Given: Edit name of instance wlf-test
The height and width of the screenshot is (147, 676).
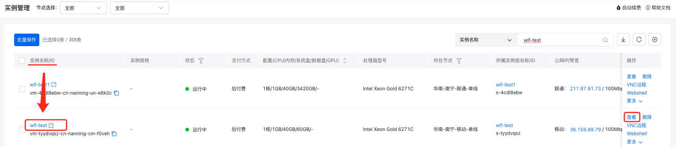Looking at the screenshot, I should coord(51,125).
